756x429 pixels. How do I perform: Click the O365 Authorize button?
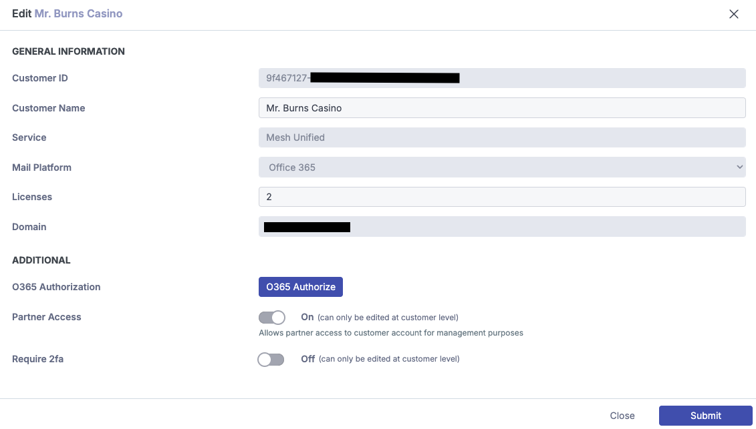[300, 287]
